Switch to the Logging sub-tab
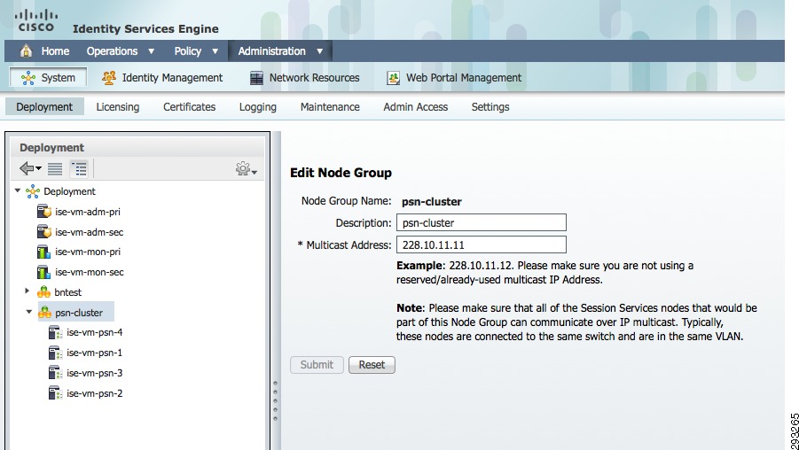The image size is (799, 450). [x=258, y=107]
